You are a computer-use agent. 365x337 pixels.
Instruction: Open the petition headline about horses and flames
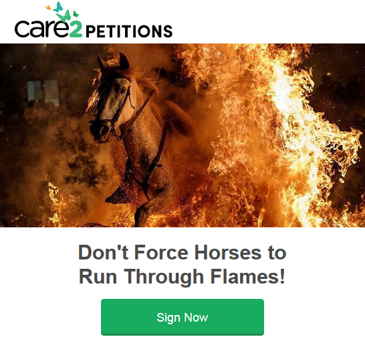pyautogui.click(x=182, y=264)
